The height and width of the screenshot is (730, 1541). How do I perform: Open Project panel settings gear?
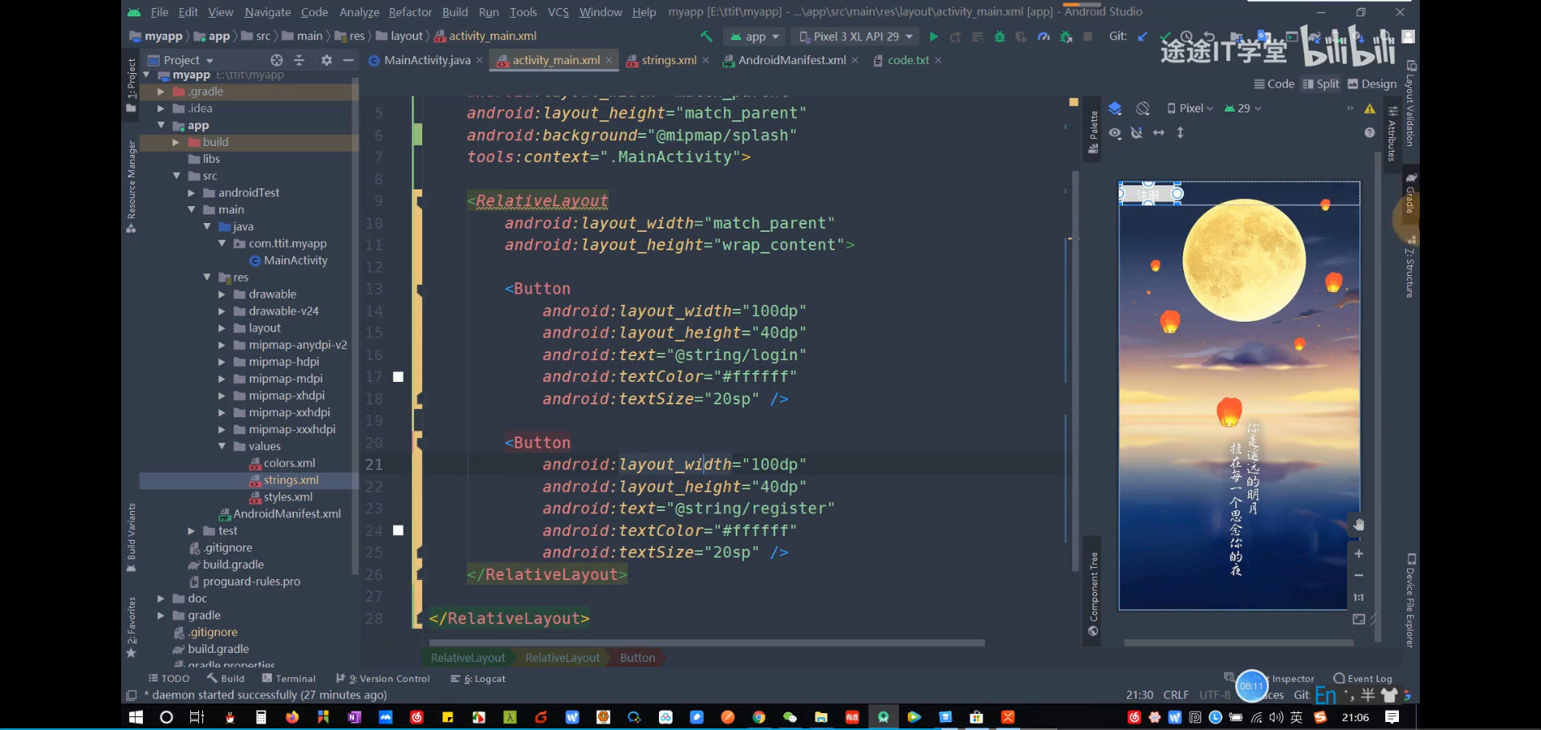(x=327, y=60)
